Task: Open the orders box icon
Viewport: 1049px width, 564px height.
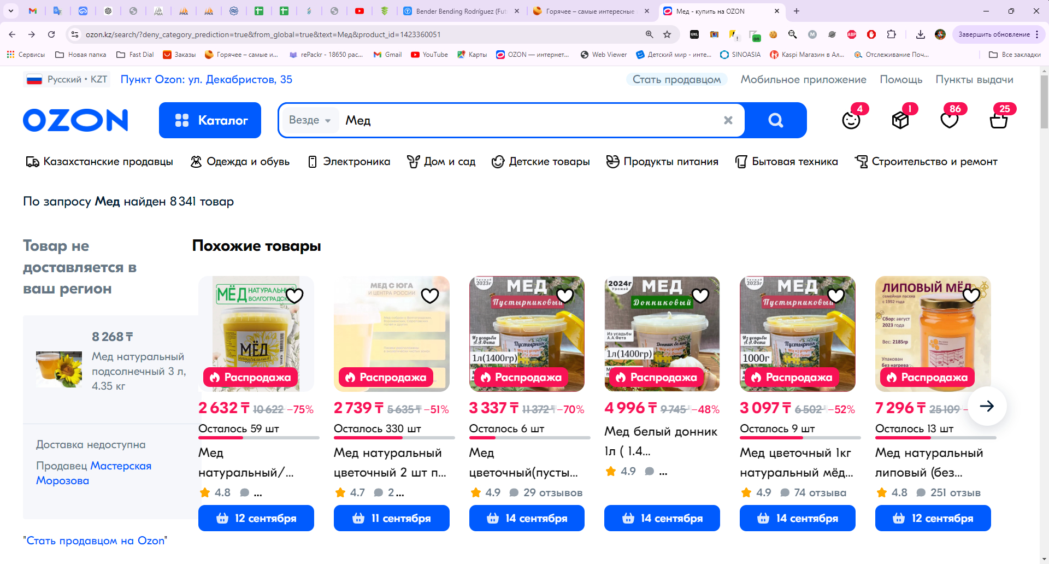Action: pos(900,120)
